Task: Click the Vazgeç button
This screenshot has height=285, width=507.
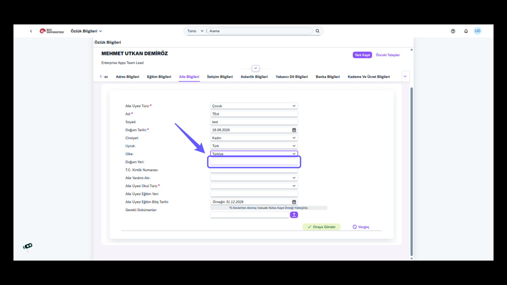Action: click(361, 227)
